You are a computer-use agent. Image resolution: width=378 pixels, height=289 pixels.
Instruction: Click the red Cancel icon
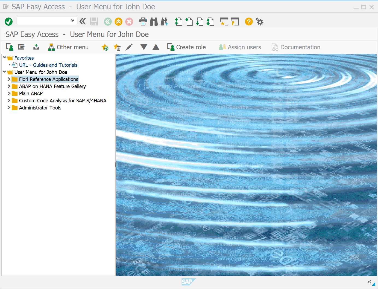tap(129, 22)
